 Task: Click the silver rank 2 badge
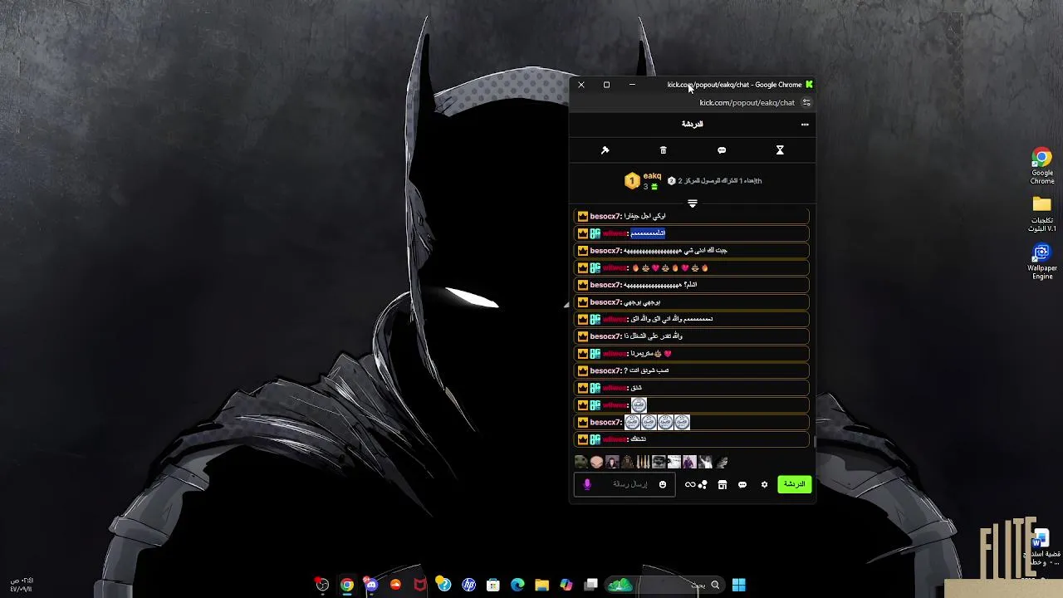pos(671,180)
